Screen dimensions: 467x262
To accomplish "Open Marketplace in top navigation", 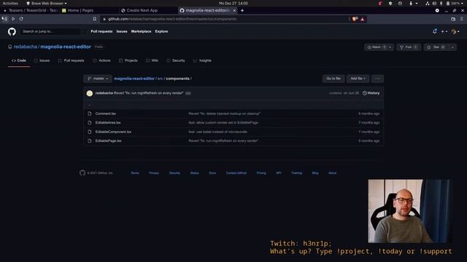I will coord(141,31).
